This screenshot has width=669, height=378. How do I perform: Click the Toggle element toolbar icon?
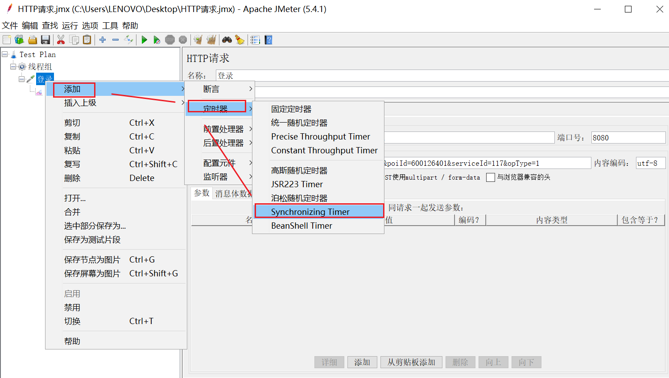coord(128,40)
